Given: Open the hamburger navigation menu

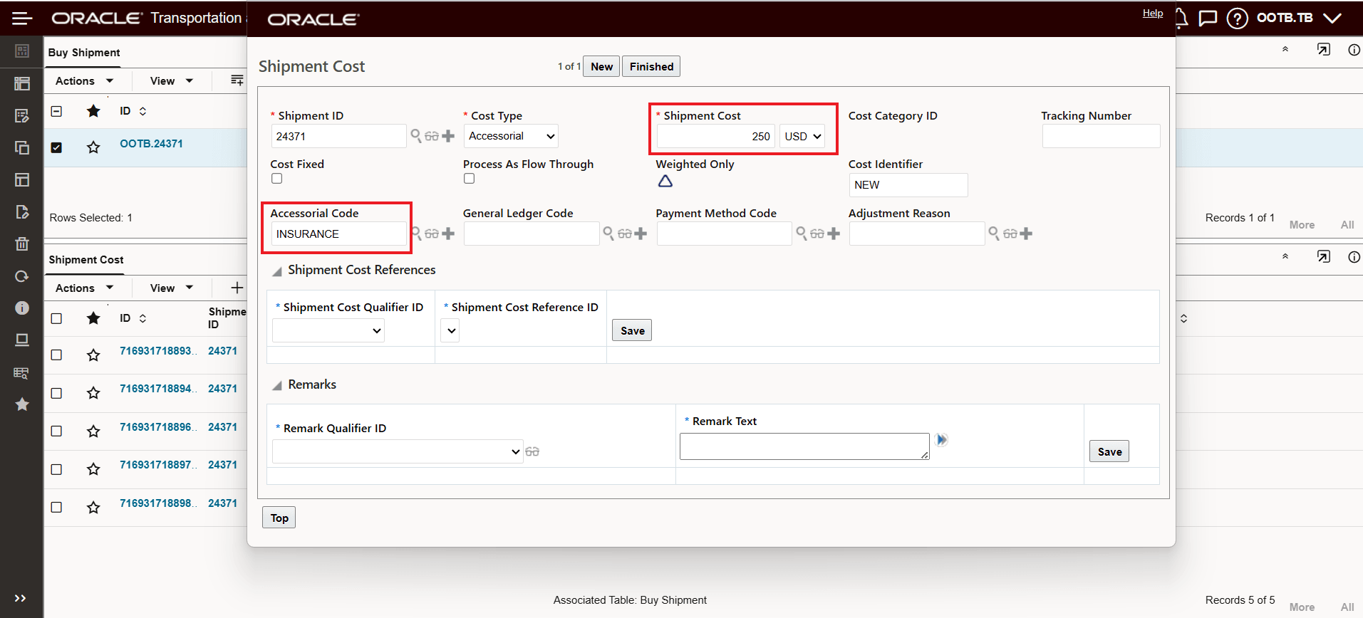Looking at the screenshot, I should click(x=22, y=18).
